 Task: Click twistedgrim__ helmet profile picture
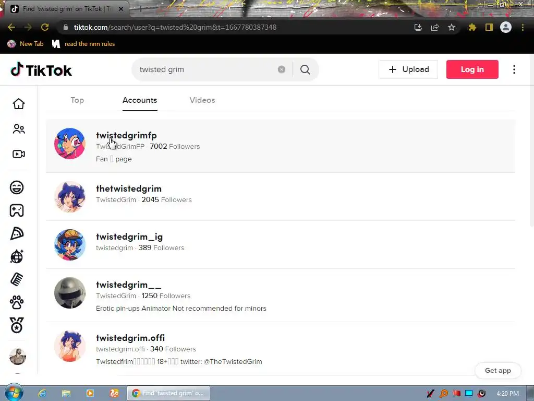70,293
